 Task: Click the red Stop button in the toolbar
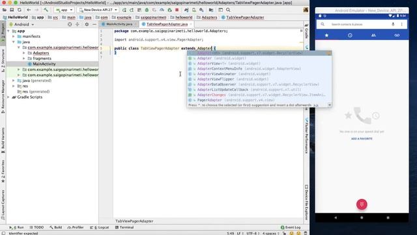click(177, 10)
